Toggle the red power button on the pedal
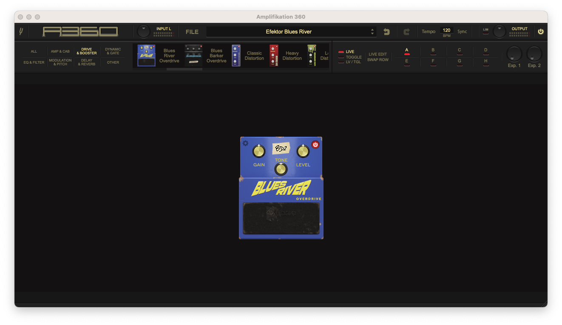Screen dimensions: 562x325 (315, 145)
